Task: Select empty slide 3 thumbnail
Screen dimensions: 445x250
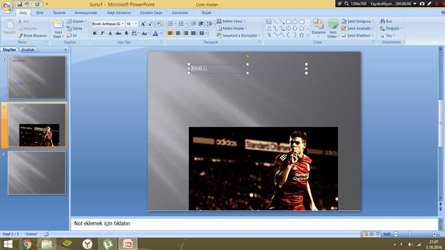Action: (x=37, y=173)
